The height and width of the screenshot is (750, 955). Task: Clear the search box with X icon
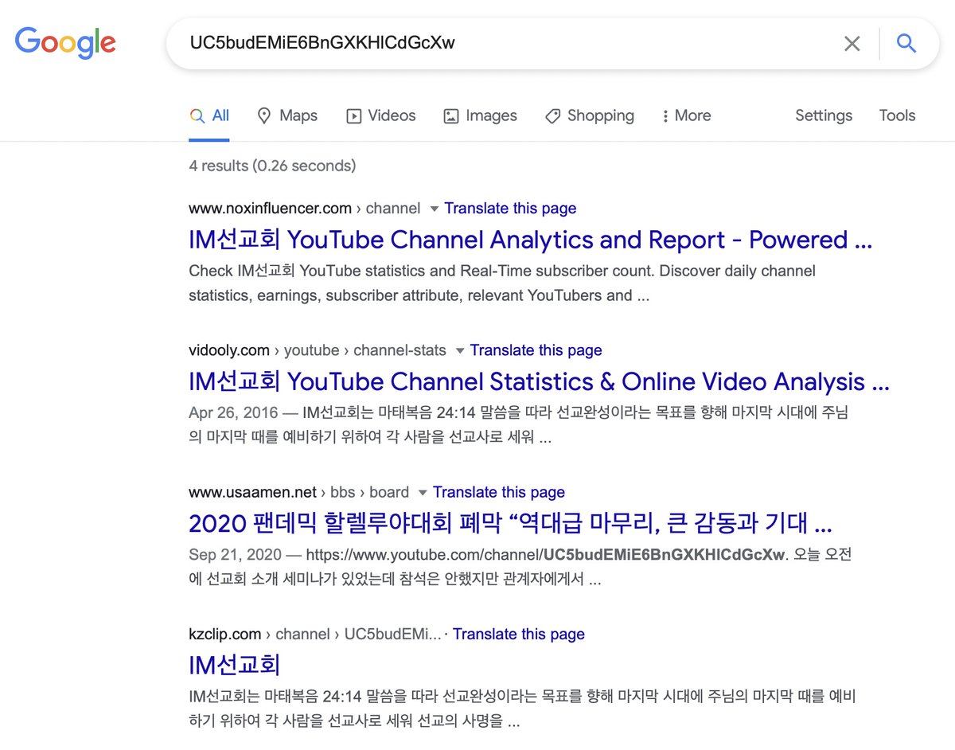click(x=852, y=44)
